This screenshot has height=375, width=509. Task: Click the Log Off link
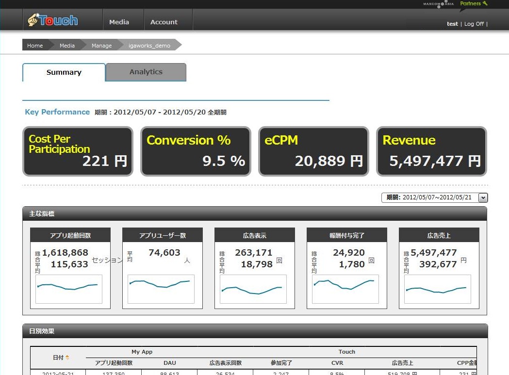(x=474, y=24)
